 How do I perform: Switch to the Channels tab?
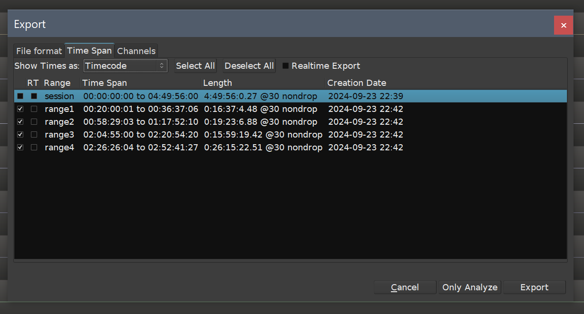click(x=136, y=51)
